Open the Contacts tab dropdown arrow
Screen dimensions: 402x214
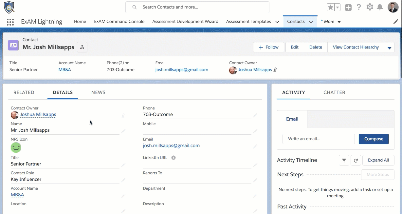[311, 22]
